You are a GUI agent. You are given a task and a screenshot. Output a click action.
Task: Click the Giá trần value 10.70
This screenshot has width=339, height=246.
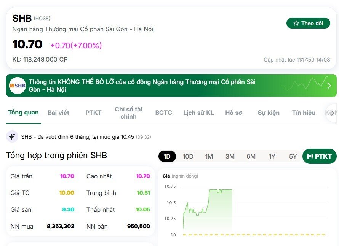tap(67, 176)
